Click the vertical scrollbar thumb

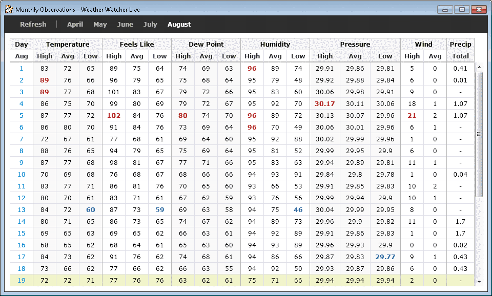(479, 134)
